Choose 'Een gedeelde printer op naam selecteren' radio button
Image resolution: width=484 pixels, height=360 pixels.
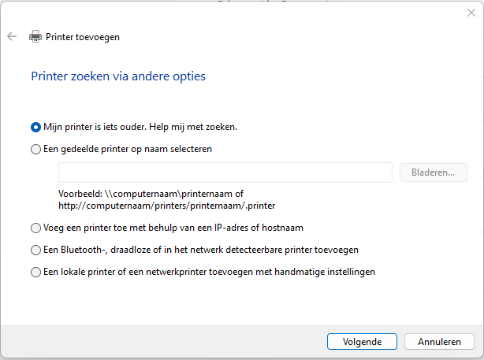click(35, 148)
